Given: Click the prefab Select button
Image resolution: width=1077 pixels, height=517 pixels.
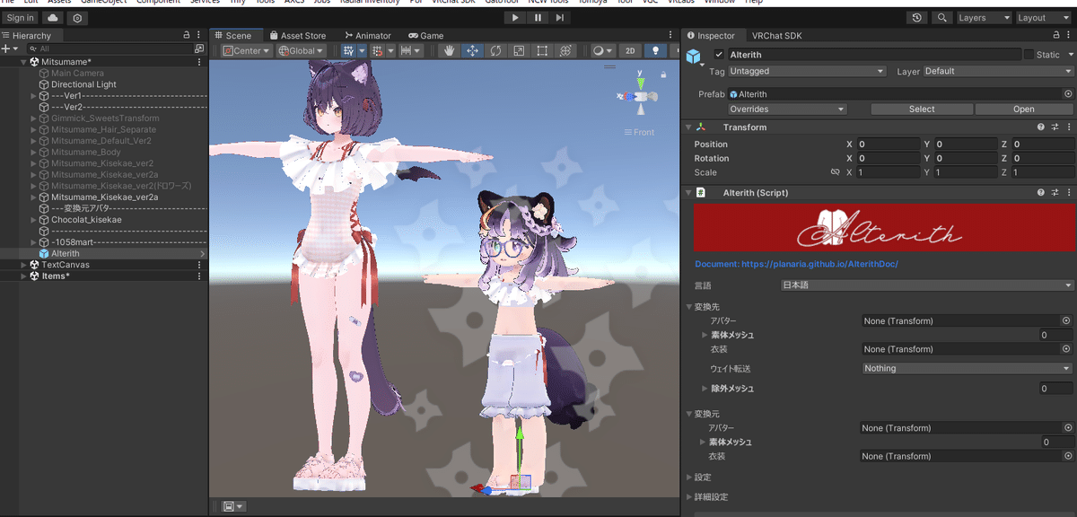Looking at the screenshot, I should [922, 109].
